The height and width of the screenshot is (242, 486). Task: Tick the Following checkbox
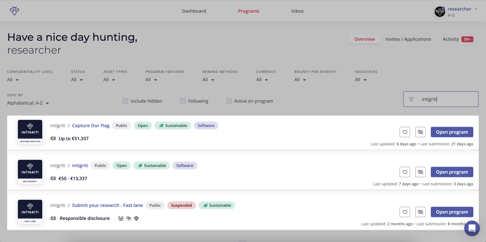click(183, 101)
